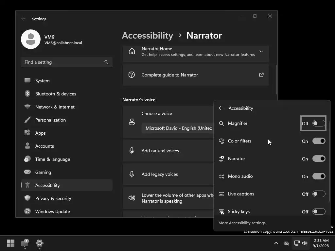335x251 pixels.
Task: Click the Accessibility breadcrumb heading
Action: click(x=148, y=35)
